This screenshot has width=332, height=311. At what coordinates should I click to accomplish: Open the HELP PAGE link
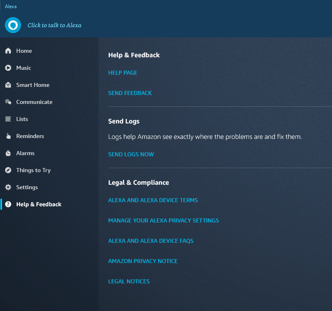coord(122,73)
